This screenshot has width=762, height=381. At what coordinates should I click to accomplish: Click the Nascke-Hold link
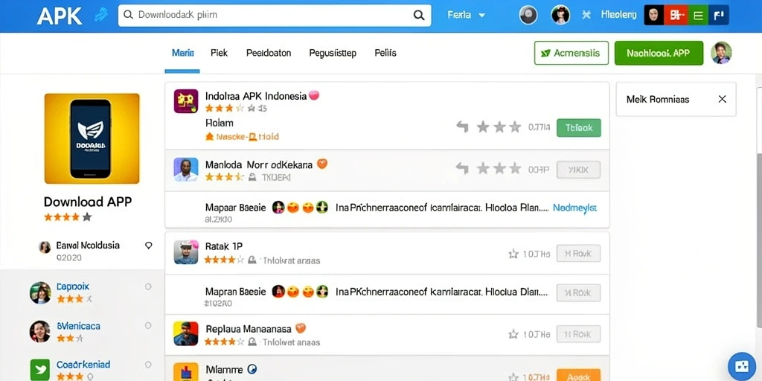point(242,137)
